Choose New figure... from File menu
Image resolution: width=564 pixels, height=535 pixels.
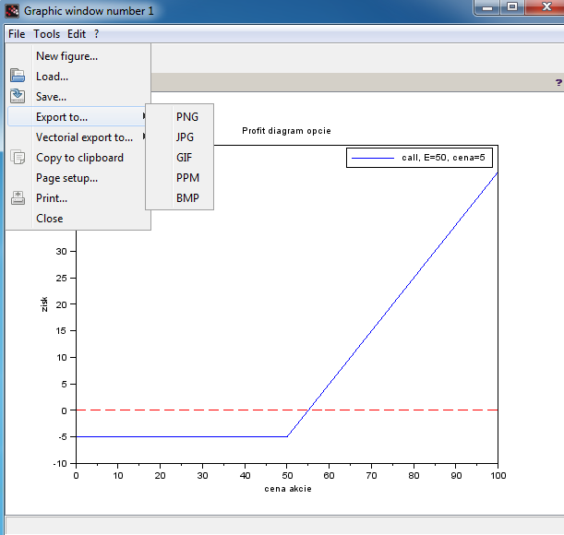(x=78, y=56)
